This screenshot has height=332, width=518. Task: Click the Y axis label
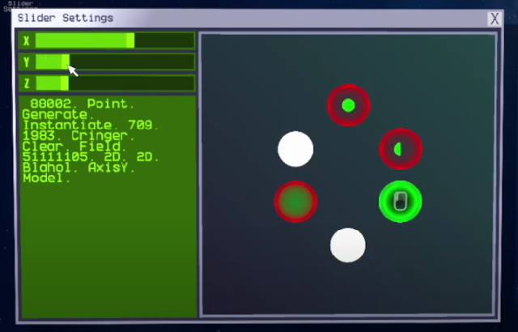[27, 62]
